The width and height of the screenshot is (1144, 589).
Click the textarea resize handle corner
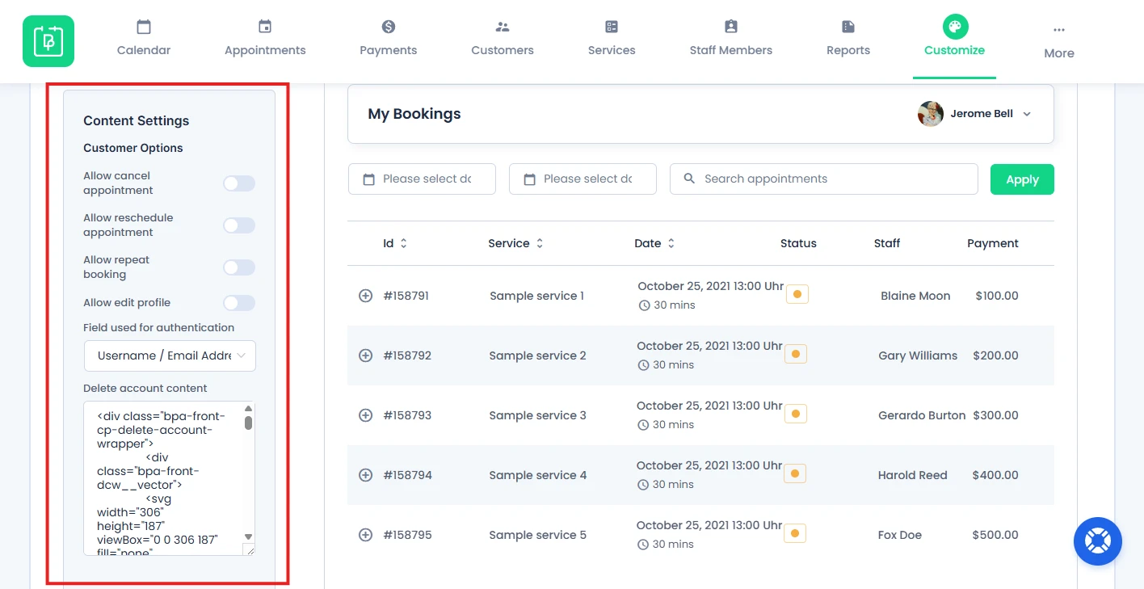click(250, 550)
